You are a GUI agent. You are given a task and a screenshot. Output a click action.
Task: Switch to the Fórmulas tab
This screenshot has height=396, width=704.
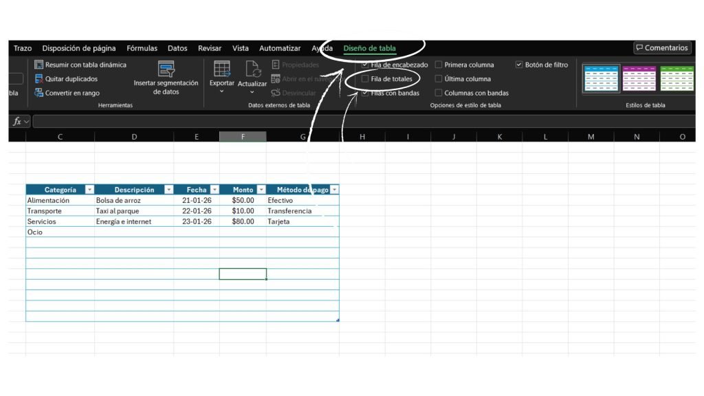(142, 48)
